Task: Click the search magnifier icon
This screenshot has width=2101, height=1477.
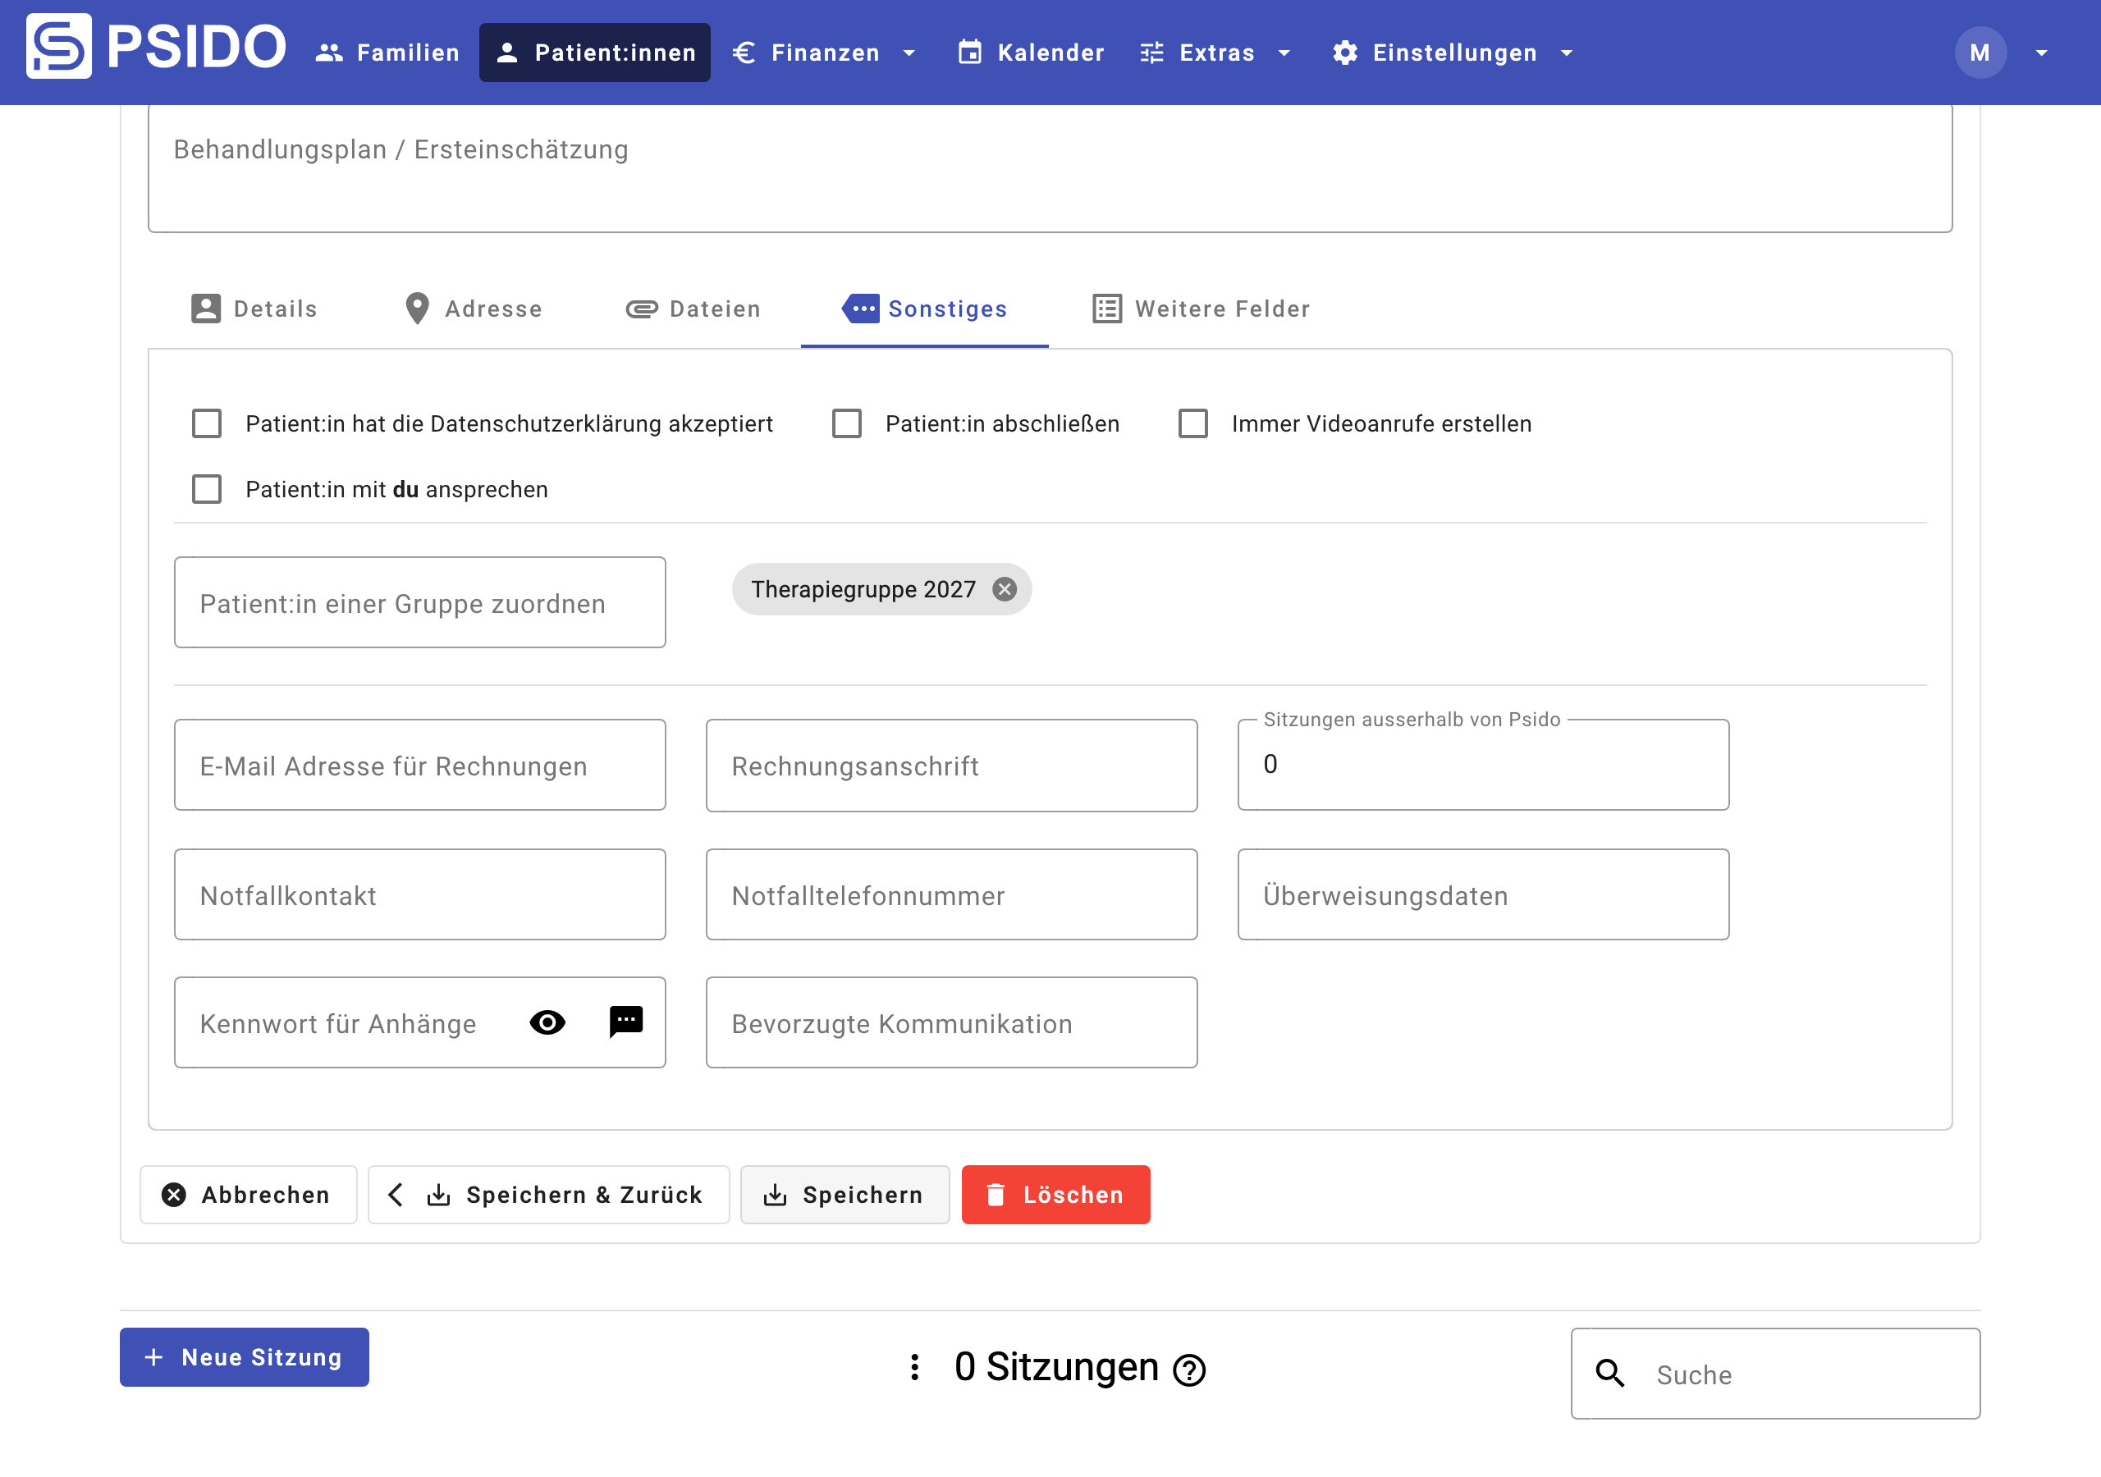Action: click(x=1609, y=1374)
